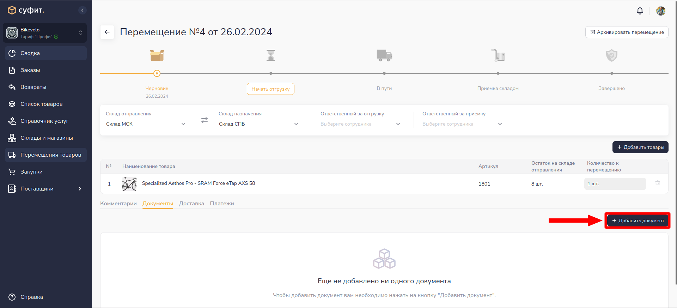
Task: Click the Справка question mark icon
Action: [12, 297]
